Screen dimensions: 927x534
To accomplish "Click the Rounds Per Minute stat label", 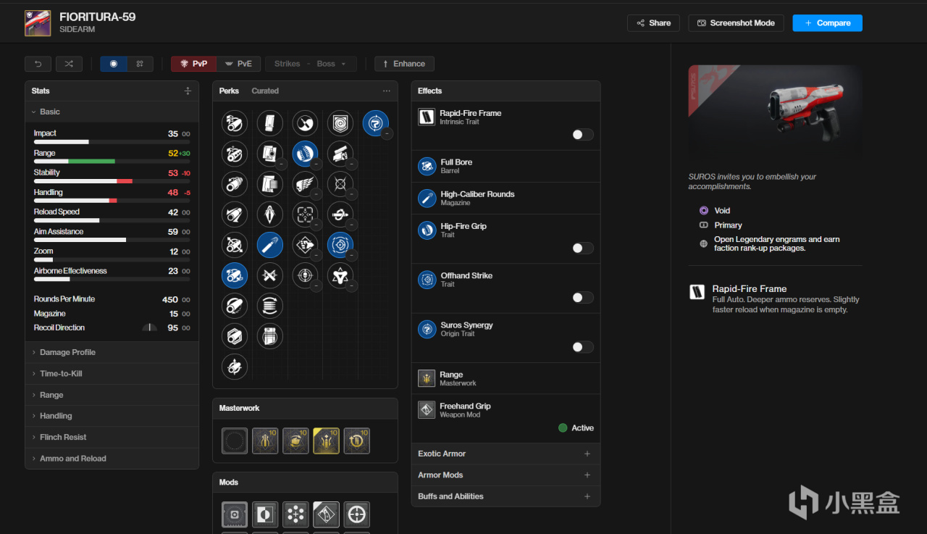I will click(64, 299).
